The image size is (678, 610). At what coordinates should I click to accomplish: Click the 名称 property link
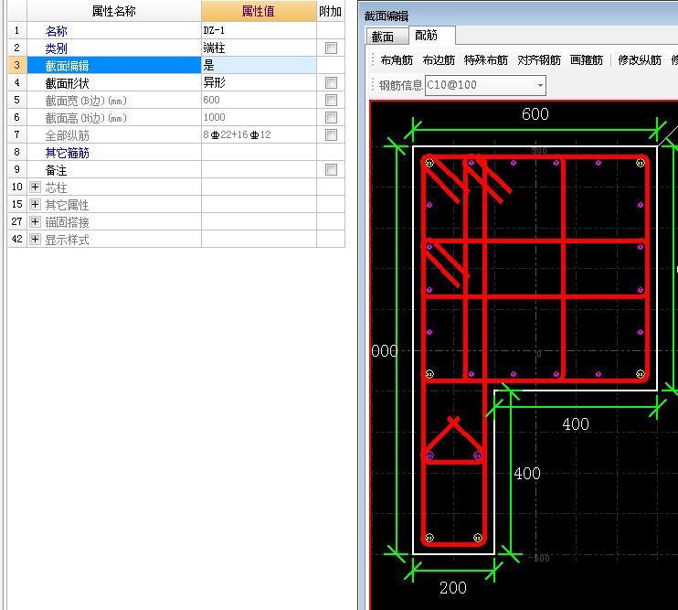point(57,31)
